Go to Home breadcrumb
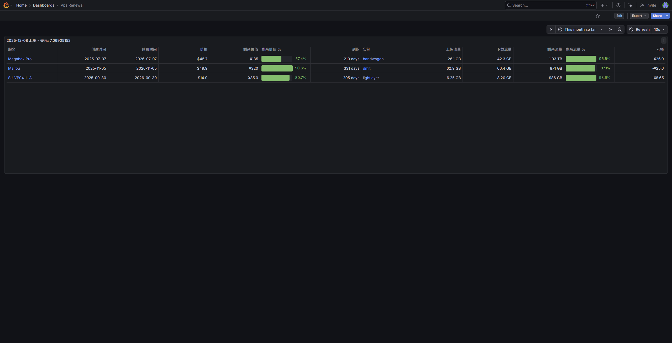Screen dimensions: 672x343 pos(21,5)
